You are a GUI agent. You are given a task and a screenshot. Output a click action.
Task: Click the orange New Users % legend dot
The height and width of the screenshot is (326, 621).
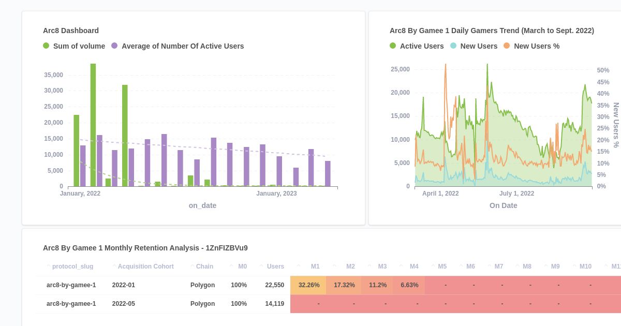[x=507, y=46]
